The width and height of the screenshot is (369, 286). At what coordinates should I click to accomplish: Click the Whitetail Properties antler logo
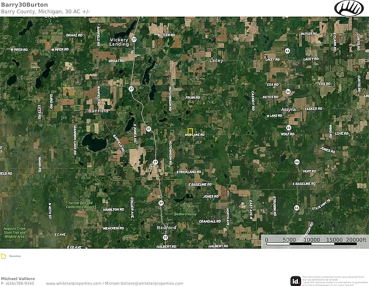[x=349, y=8]
